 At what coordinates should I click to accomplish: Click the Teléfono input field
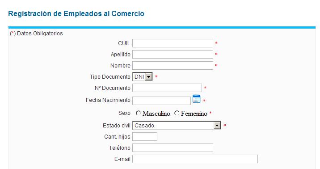click(173, 148)
